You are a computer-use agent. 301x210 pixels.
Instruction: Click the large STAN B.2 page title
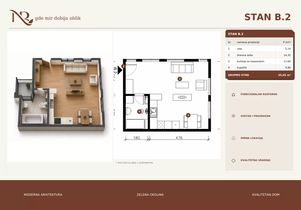(x=268, y=17)
